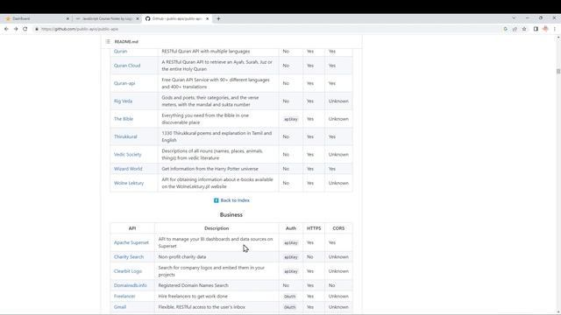Click the apiKey badge in Charity Search row
Image resolution: width=561 pixels, height=315 pixels.
point(291,257)
